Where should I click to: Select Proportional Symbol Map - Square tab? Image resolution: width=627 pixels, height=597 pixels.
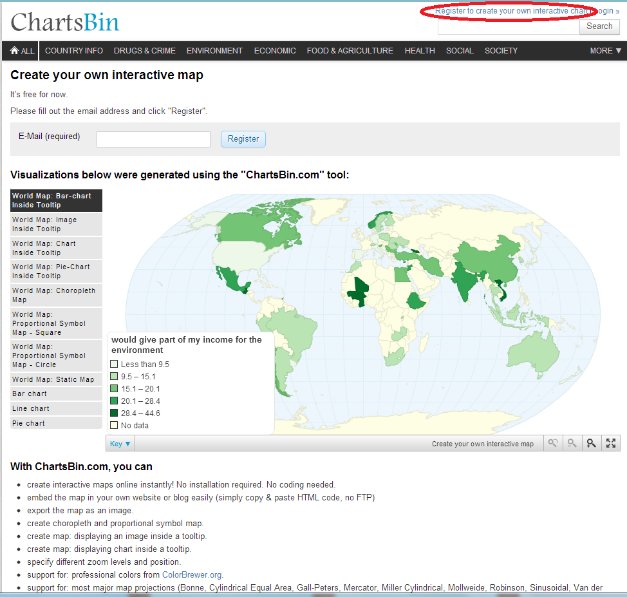(57, 323)
